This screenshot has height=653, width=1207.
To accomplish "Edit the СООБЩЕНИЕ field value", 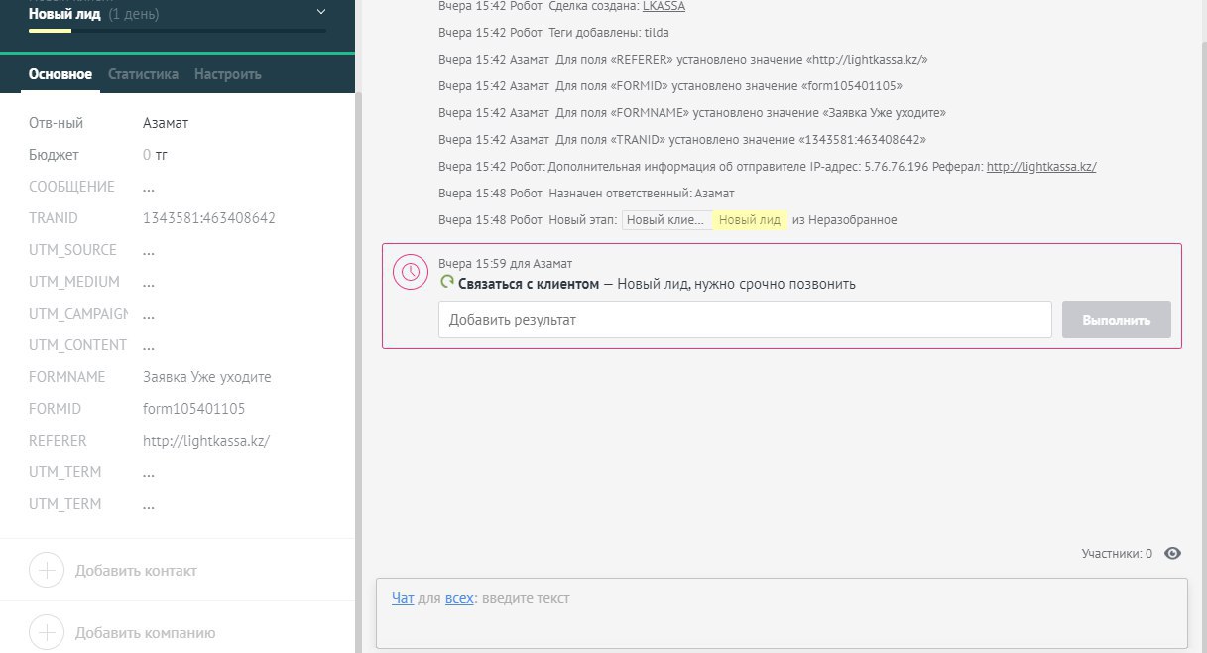I will (149, 187).
